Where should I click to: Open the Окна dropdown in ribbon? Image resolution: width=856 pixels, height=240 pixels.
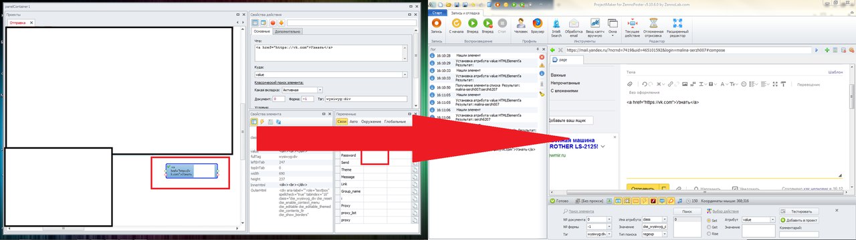pyautogui.click(x=613, y=27)
